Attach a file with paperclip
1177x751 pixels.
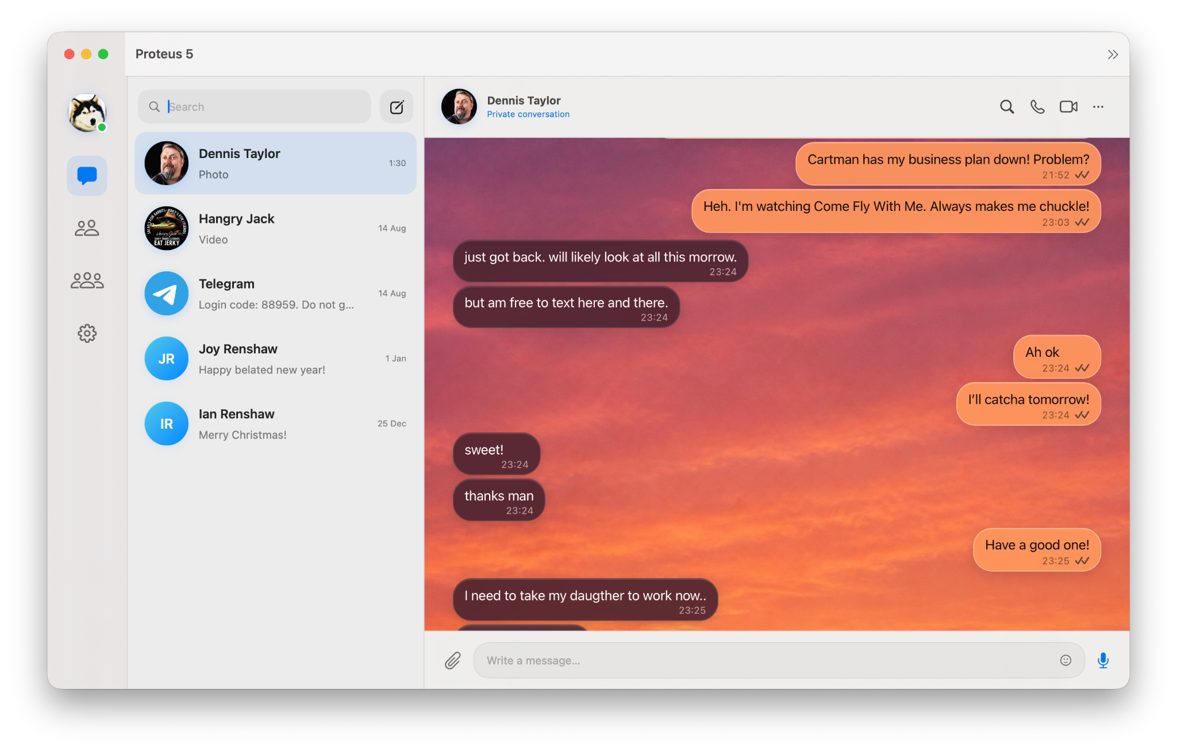(453, 661)
